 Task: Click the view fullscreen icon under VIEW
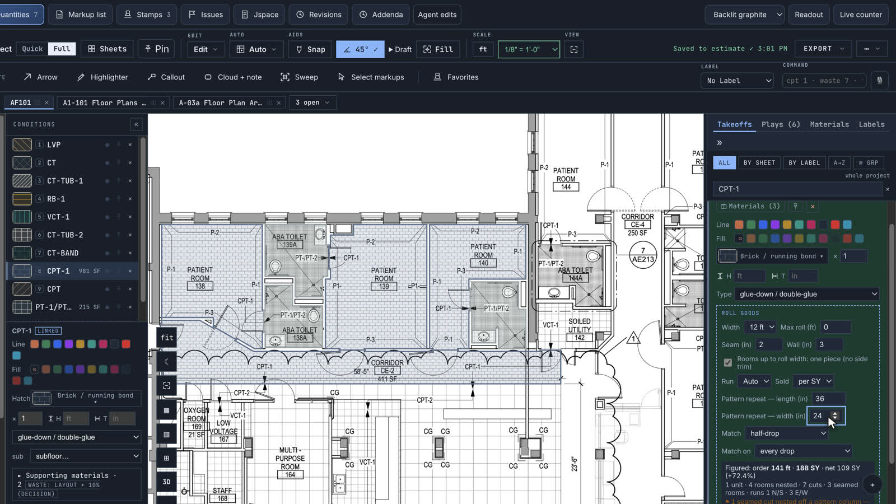pos(573,49)
